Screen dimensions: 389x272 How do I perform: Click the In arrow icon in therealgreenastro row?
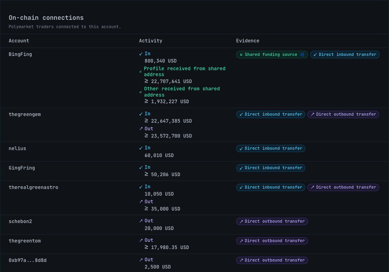click(x=141, y=187)
